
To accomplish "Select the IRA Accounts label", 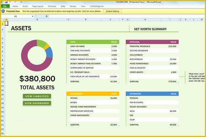I will [136, 102].
